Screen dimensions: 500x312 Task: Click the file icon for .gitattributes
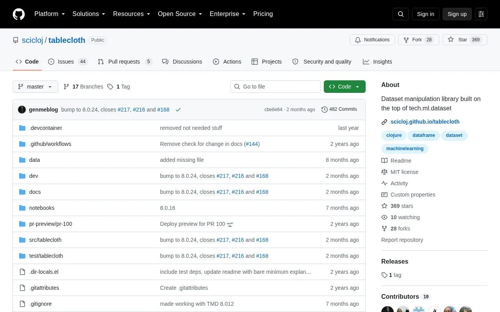click(x=22, y=288)
